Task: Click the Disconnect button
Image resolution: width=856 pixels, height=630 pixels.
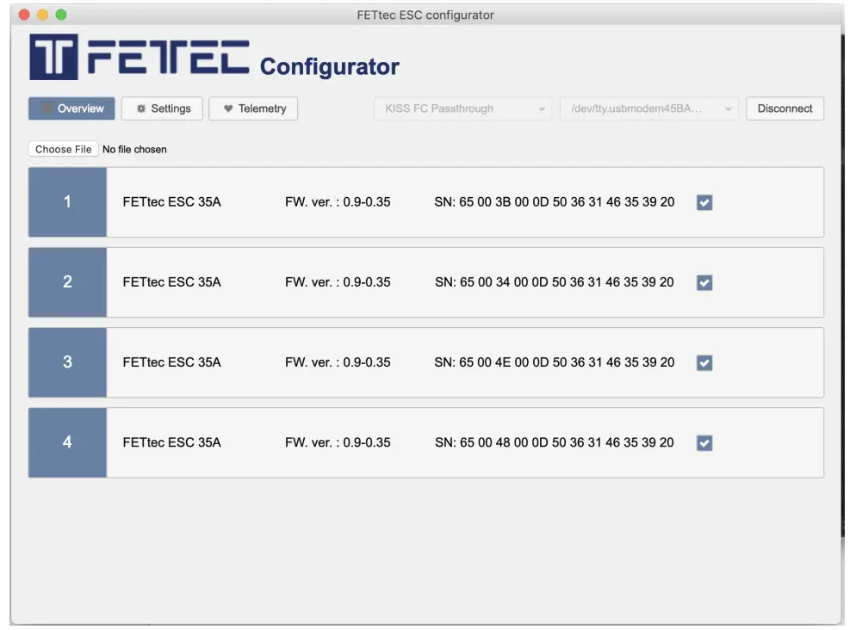Action: tap(785, 108)
